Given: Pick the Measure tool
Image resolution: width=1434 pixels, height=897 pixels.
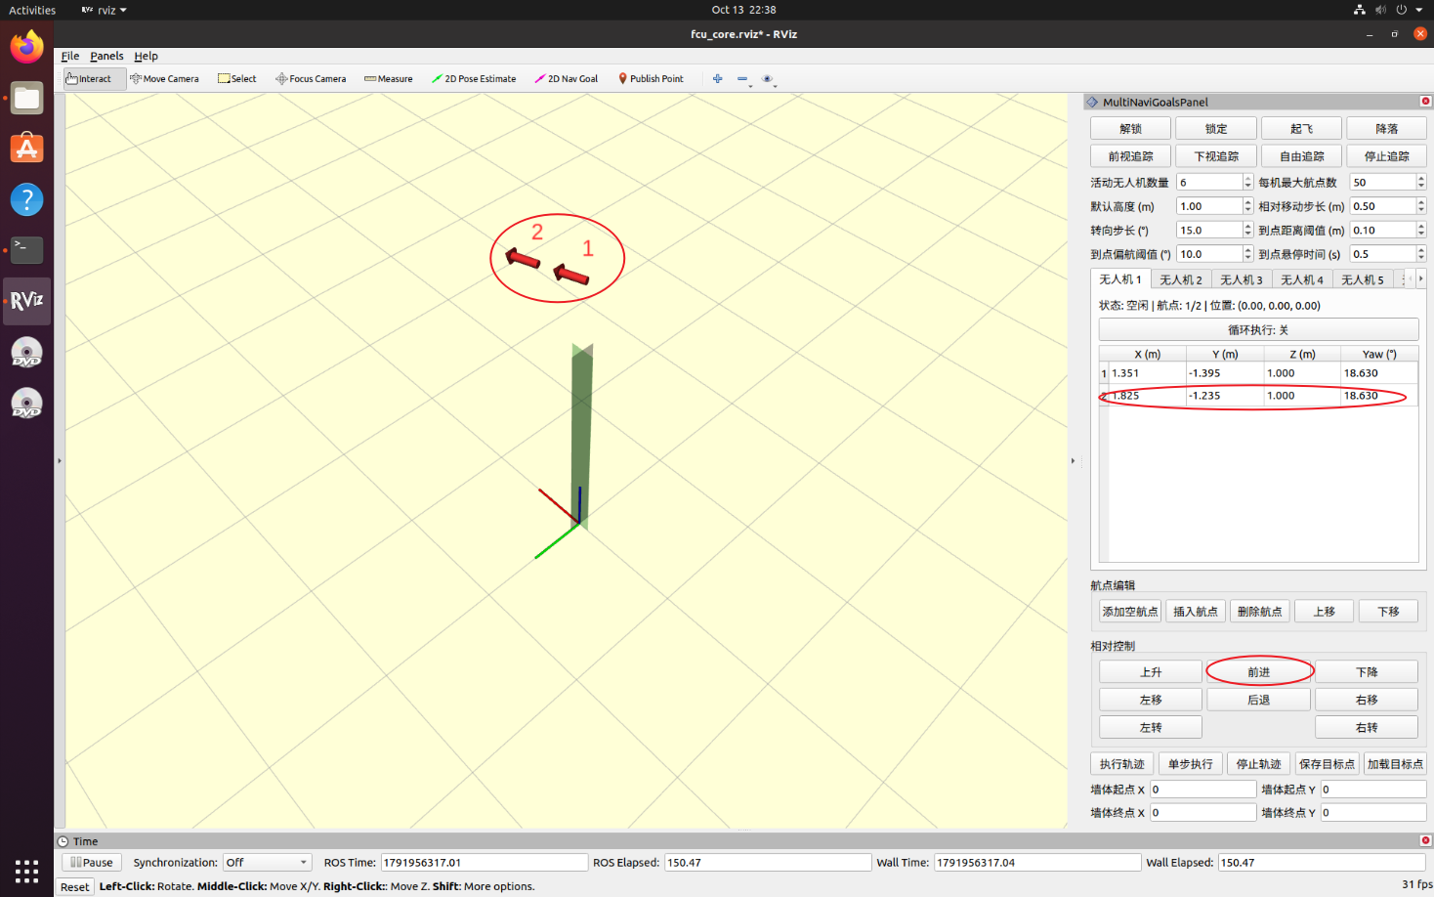Looking at the screenshot, I should pos(389,79).
